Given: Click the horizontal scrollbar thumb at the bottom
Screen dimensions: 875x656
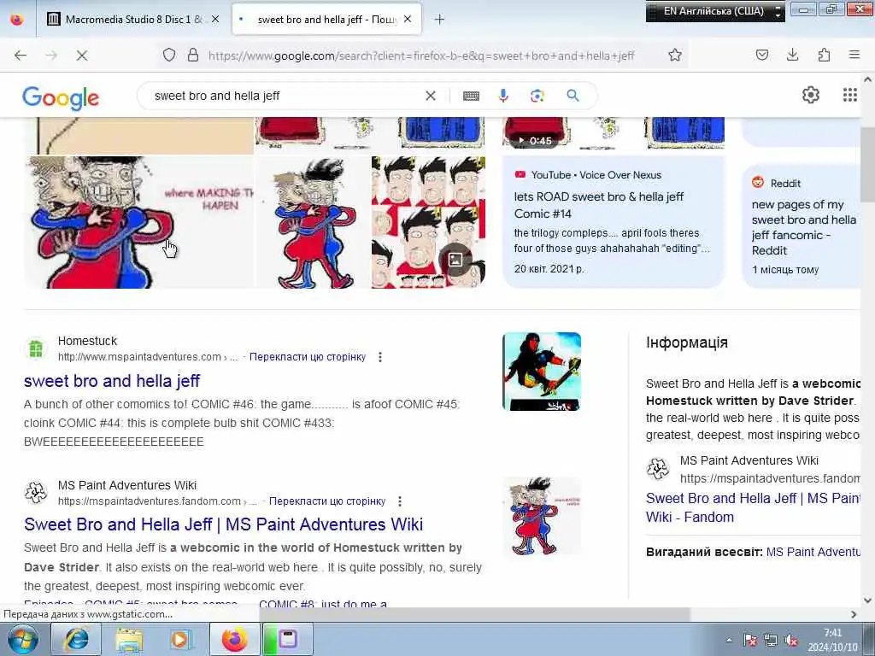Looking at the screenshot, I should pos(474,614).
